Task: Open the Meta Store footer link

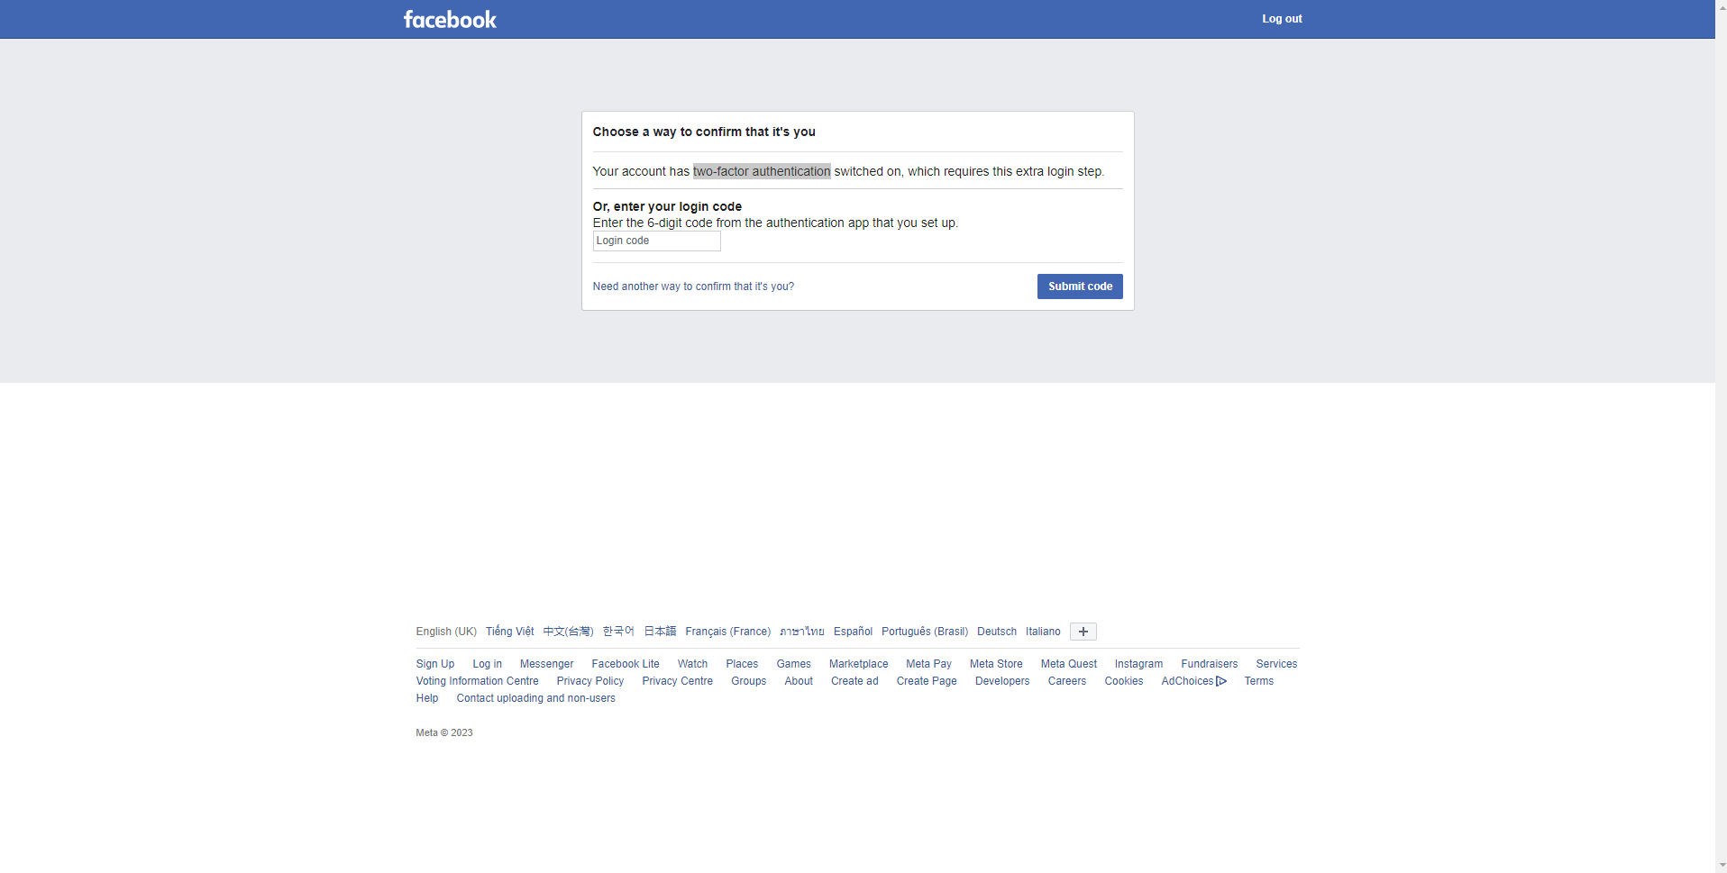Action: pyautogui.click(x=996, y=664)
